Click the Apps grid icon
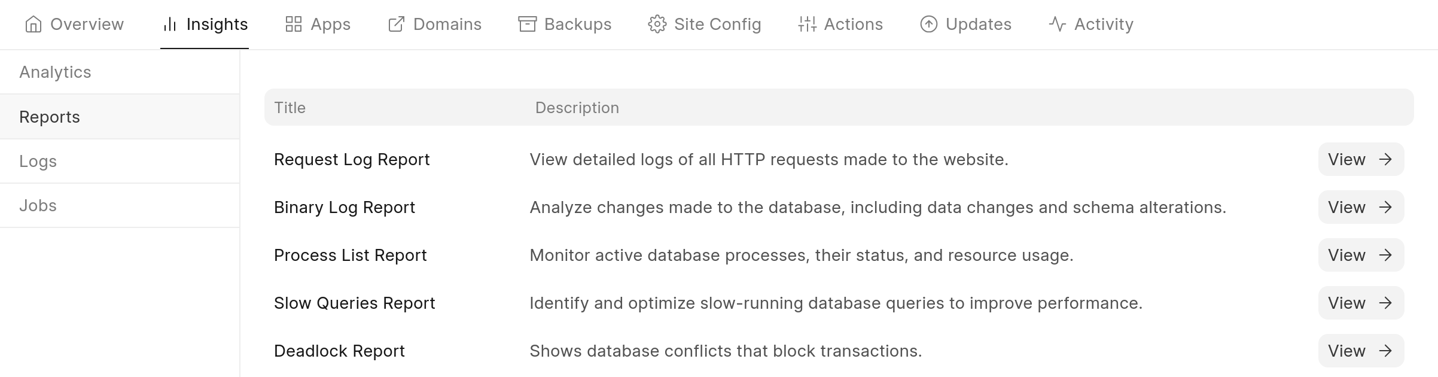 [x=294, y=25]
